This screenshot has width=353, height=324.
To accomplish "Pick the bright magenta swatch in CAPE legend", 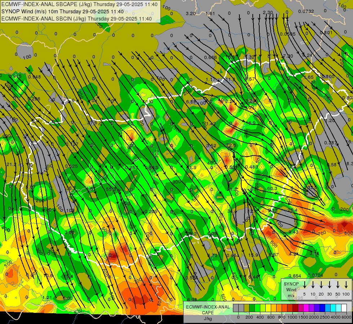I will click(306, 308).
